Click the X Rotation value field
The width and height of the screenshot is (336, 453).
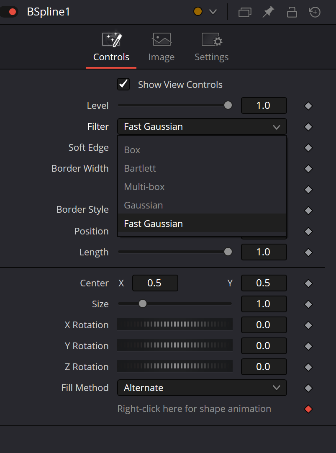click(264, 325)
